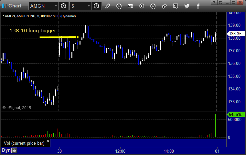This screenshot has width=246, height=155.
Task: Click the 136.00 price axis label
Action: [234, 63]
